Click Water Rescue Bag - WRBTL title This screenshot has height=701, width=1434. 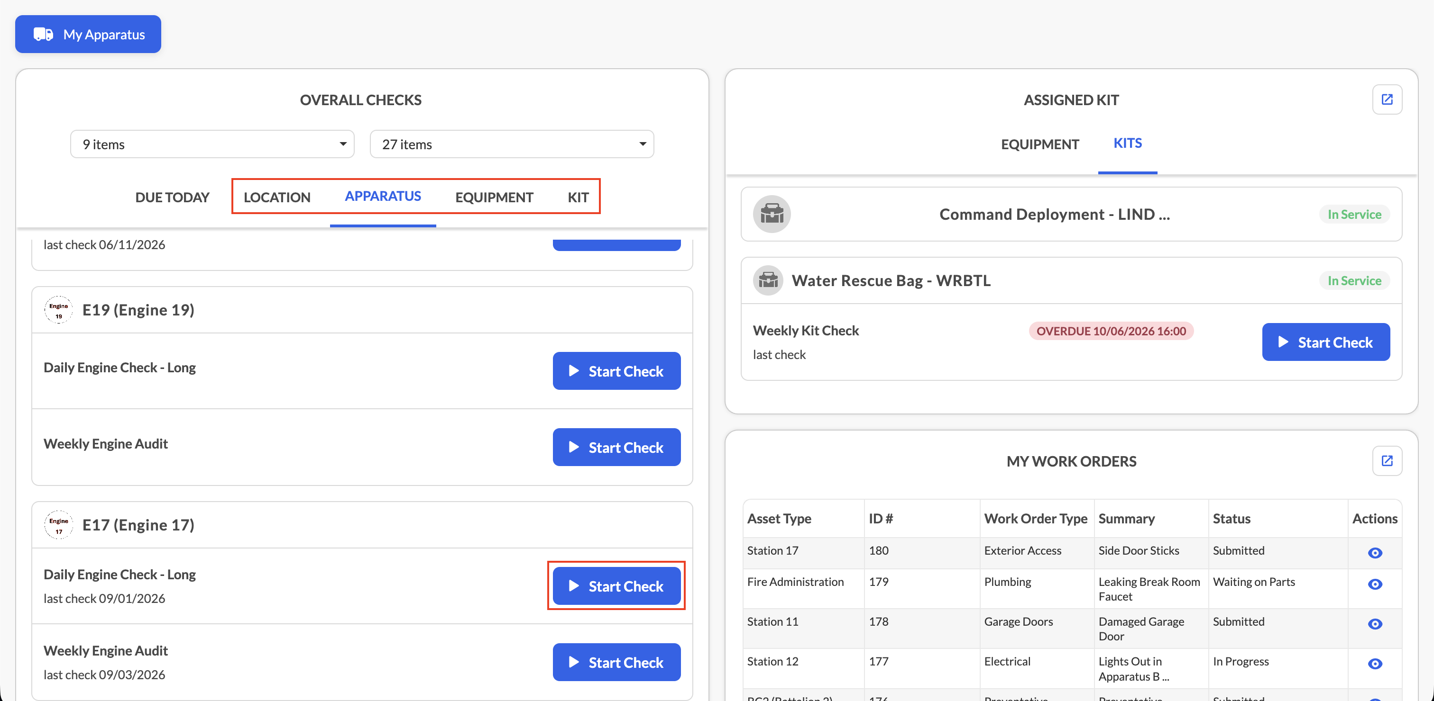tap(891, 280)
